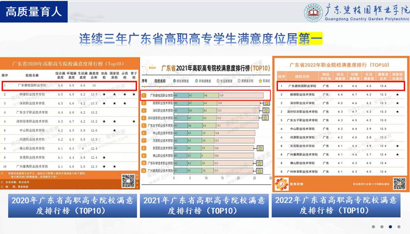This screenshot has height=234, width=410.
Task: Open the 2020 satisfaction ranking image
Action: [70, 123]
